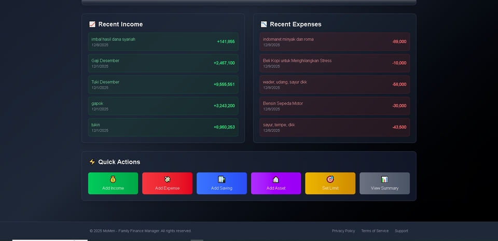Screen dimensions: 498x241
Task: Click the Quick Actions lightning bolt icon
Action: pos(92,162)
